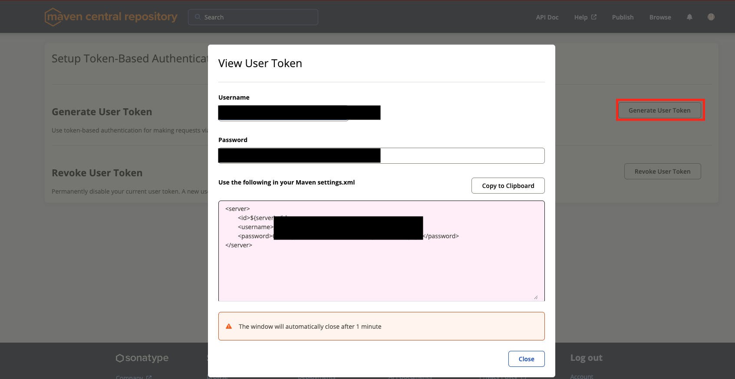The width and height of the screenshot is (735, 379).
Task: Click the Generate User Token section heading
Action: [x=102, y=112]
